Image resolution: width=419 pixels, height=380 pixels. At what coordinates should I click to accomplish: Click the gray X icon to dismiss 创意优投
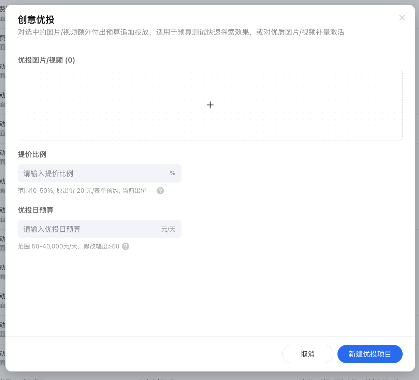pos(402,17)
